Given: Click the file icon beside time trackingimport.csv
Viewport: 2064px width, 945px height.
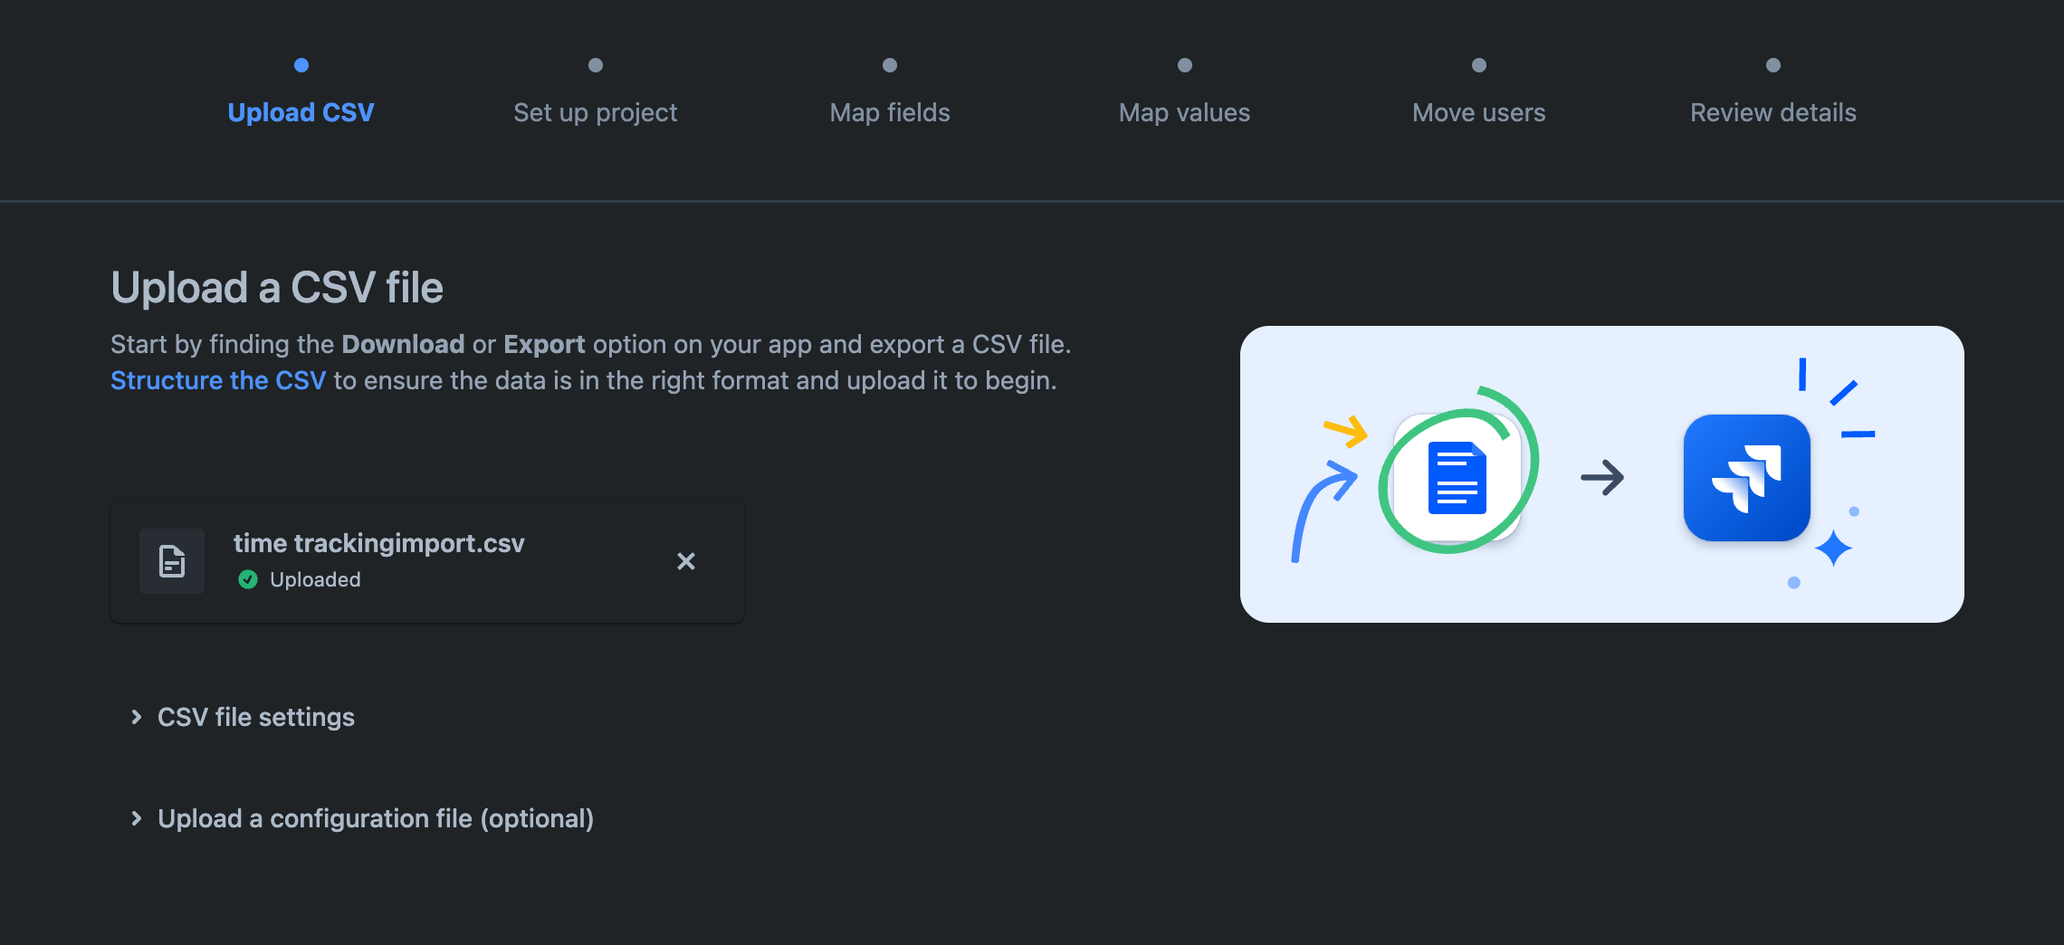Looking at the screenshot, I should 172,561.
